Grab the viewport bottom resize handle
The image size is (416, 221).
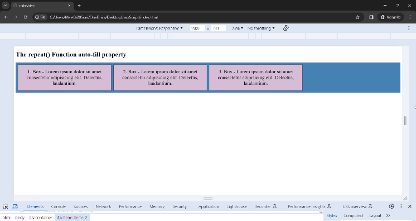coord(208,198)
